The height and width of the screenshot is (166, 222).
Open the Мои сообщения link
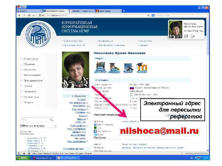tap(76, 129)
